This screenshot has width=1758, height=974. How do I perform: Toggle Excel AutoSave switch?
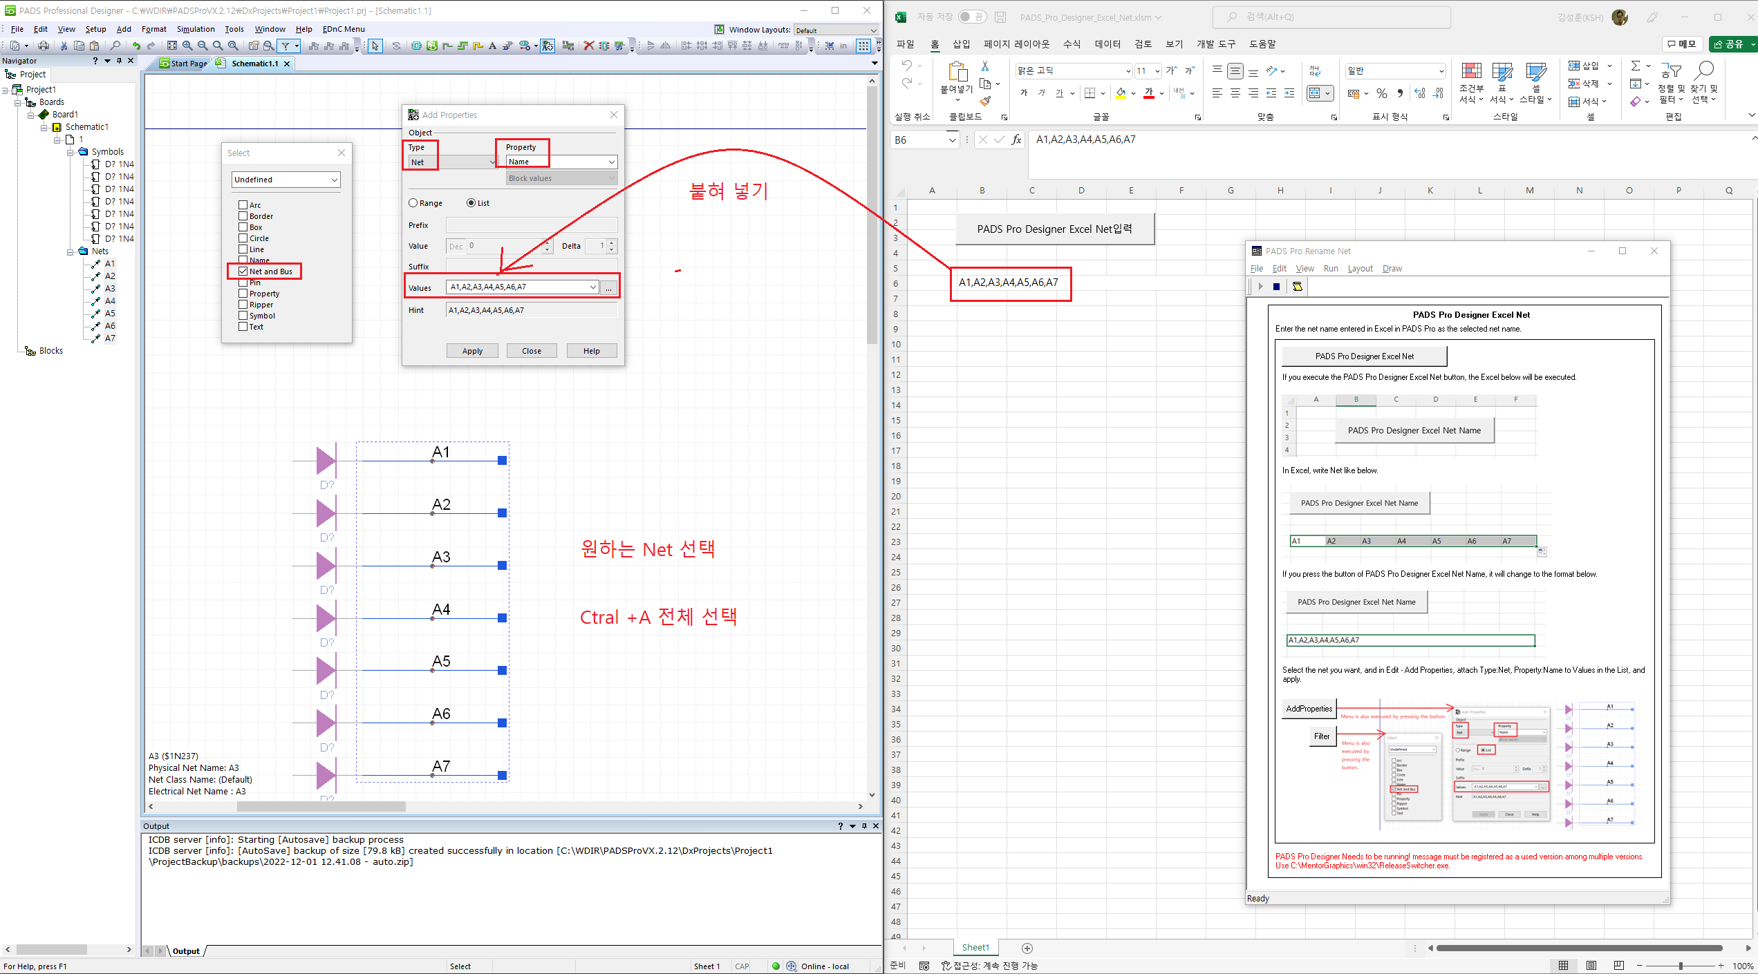tap(973, 17)
